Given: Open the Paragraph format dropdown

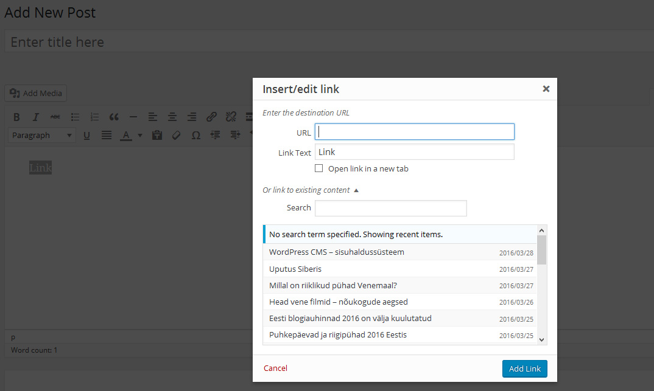Looking at the screenshot, I should coord(42,136).
